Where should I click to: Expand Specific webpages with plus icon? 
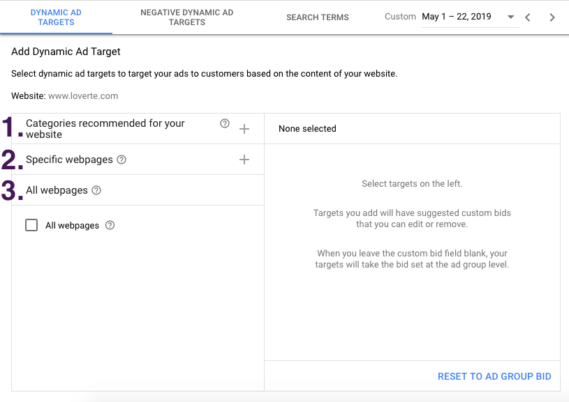click(244, 160)
